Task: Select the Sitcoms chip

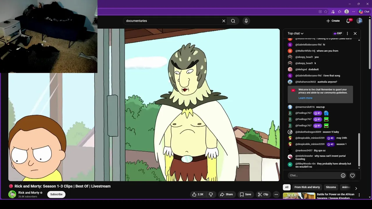Action: coord(331,187)
